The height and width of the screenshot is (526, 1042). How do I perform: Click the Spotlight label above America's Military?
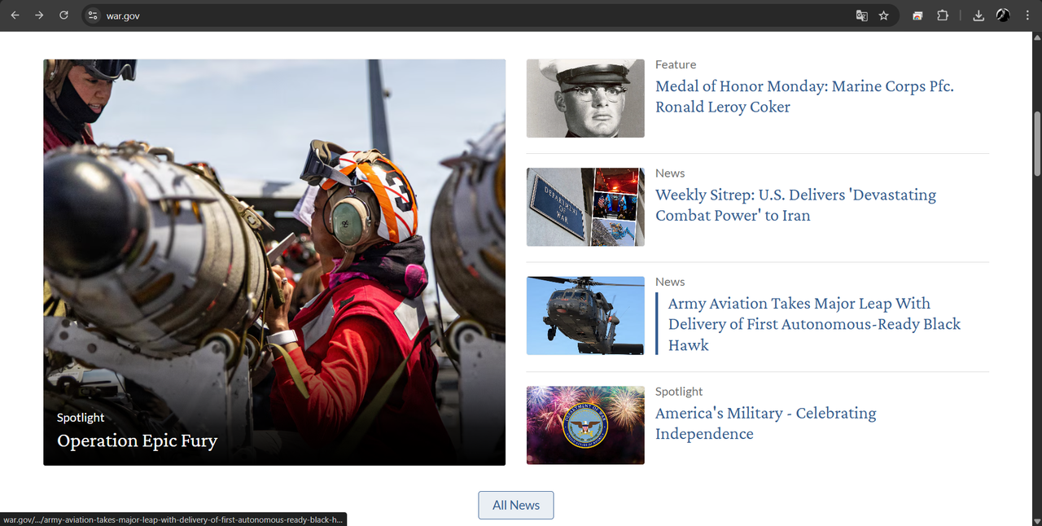[x=679, y=392]
